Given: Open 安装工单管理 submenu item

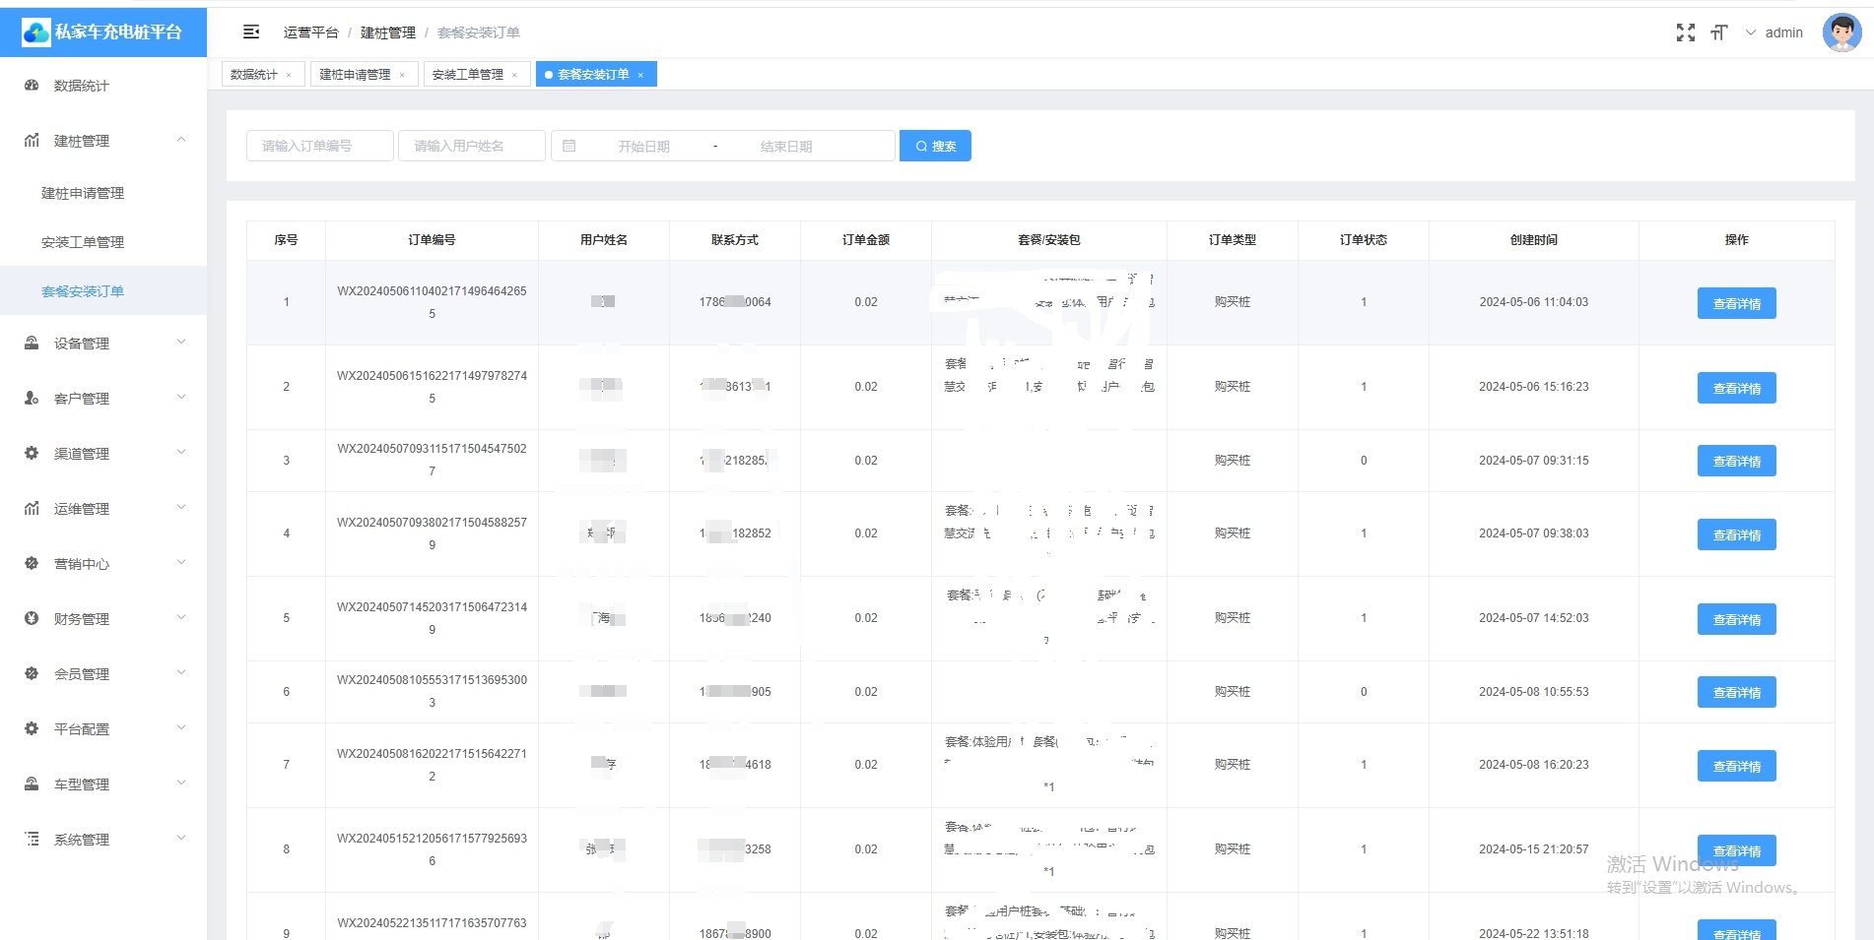Looking at the screenshot, I should [x=103, y=242].
